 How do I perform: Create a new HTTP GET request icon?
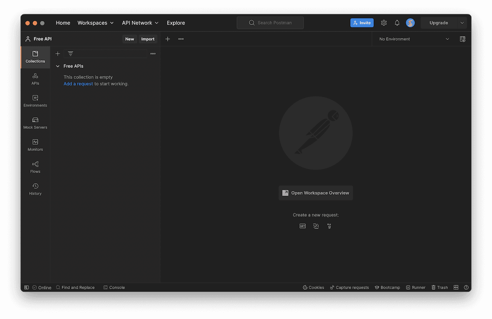(x=303, y=226)
